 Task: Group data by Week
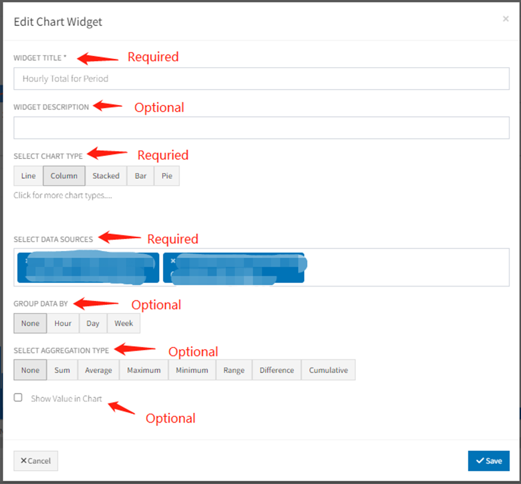click(124, 323)
